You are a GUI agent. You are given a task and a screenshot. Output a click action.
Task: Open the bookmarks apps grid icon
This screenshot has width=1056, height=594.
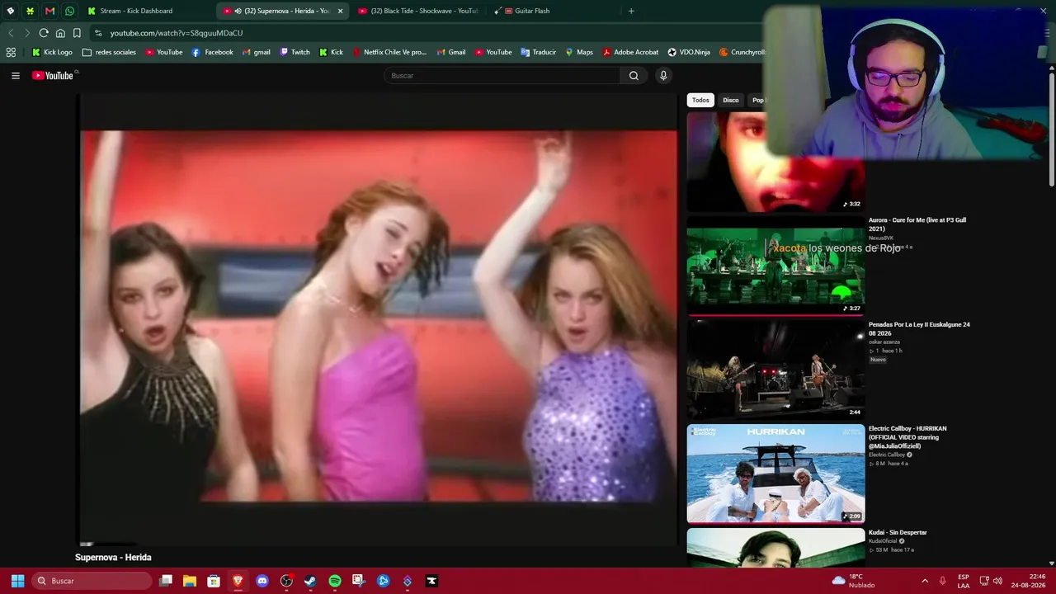(x=11, y=52)
